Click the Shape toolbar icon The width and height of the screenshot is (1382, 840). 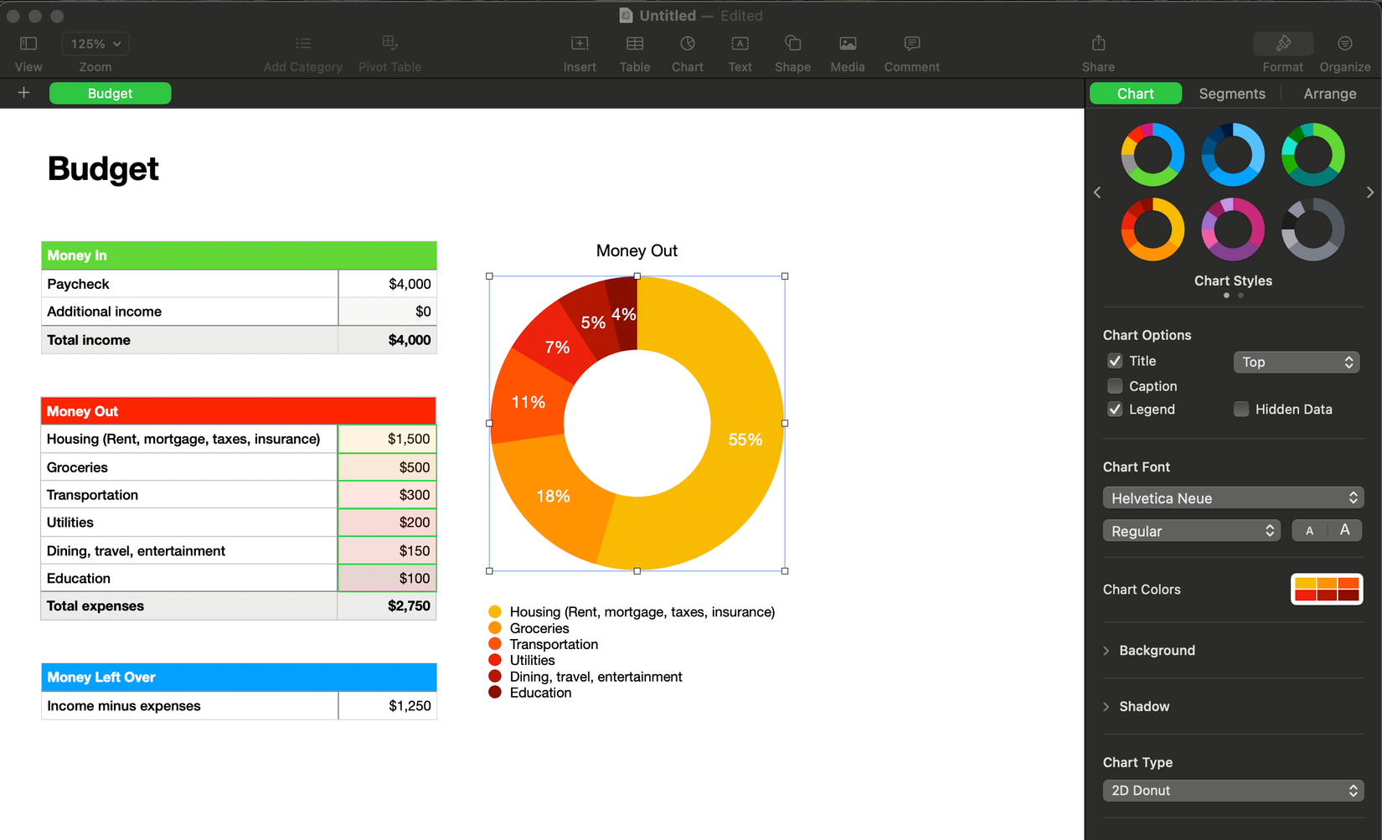coord(792,44)
